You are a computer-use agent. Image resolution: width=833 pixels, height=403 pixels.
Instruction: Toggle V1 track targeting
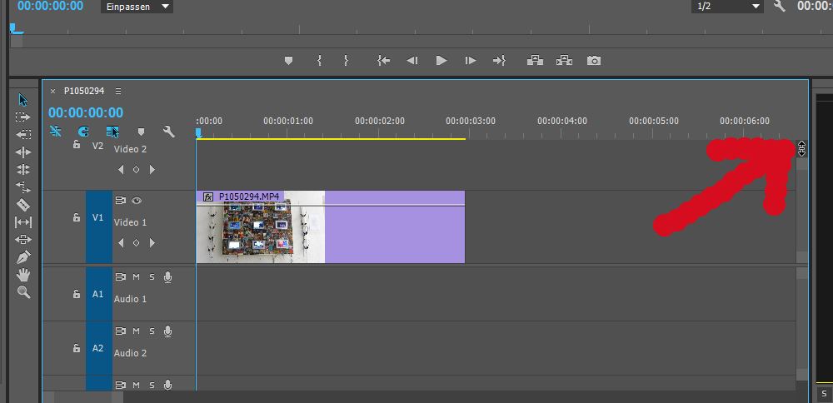click(99, 227)
